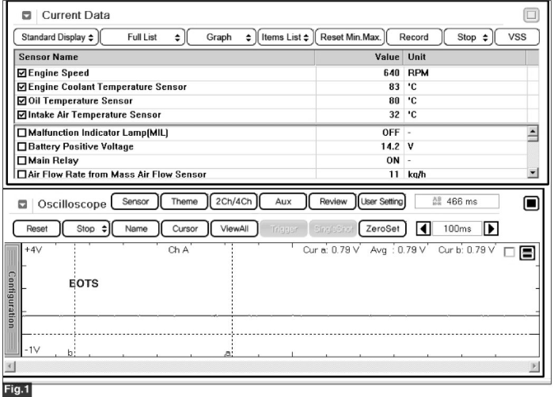The height and width of the screenshot is (397, 554).
Task: Click oscilloscope horizontal scrollbar right arrow
Action: tap(534, 366)
